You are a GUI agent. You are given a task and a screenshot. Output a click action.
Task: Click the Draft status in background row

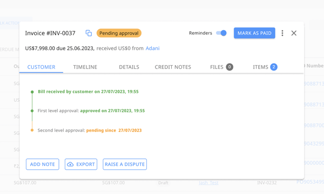click(x=163, y=183)
